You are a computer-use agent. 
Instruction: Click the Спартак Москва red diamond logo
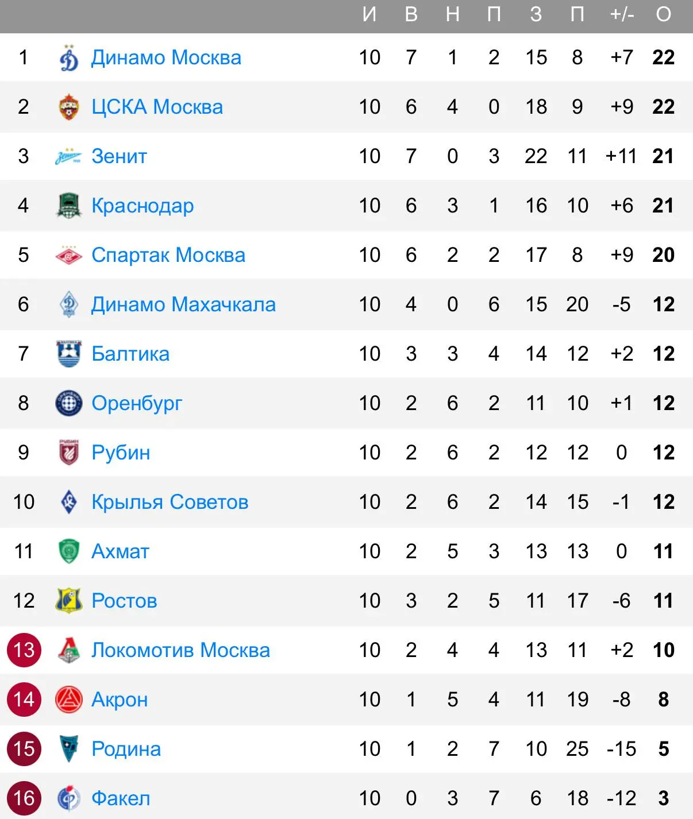point(69,255)
